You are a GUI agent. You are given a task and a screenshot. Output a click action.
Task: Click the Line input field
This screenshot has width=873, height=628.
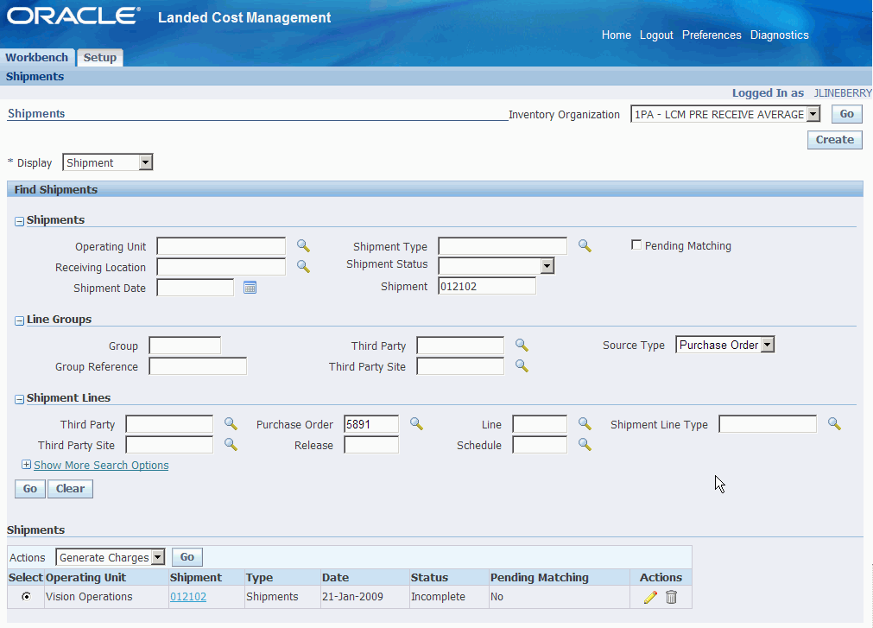[x=540, y=423]
